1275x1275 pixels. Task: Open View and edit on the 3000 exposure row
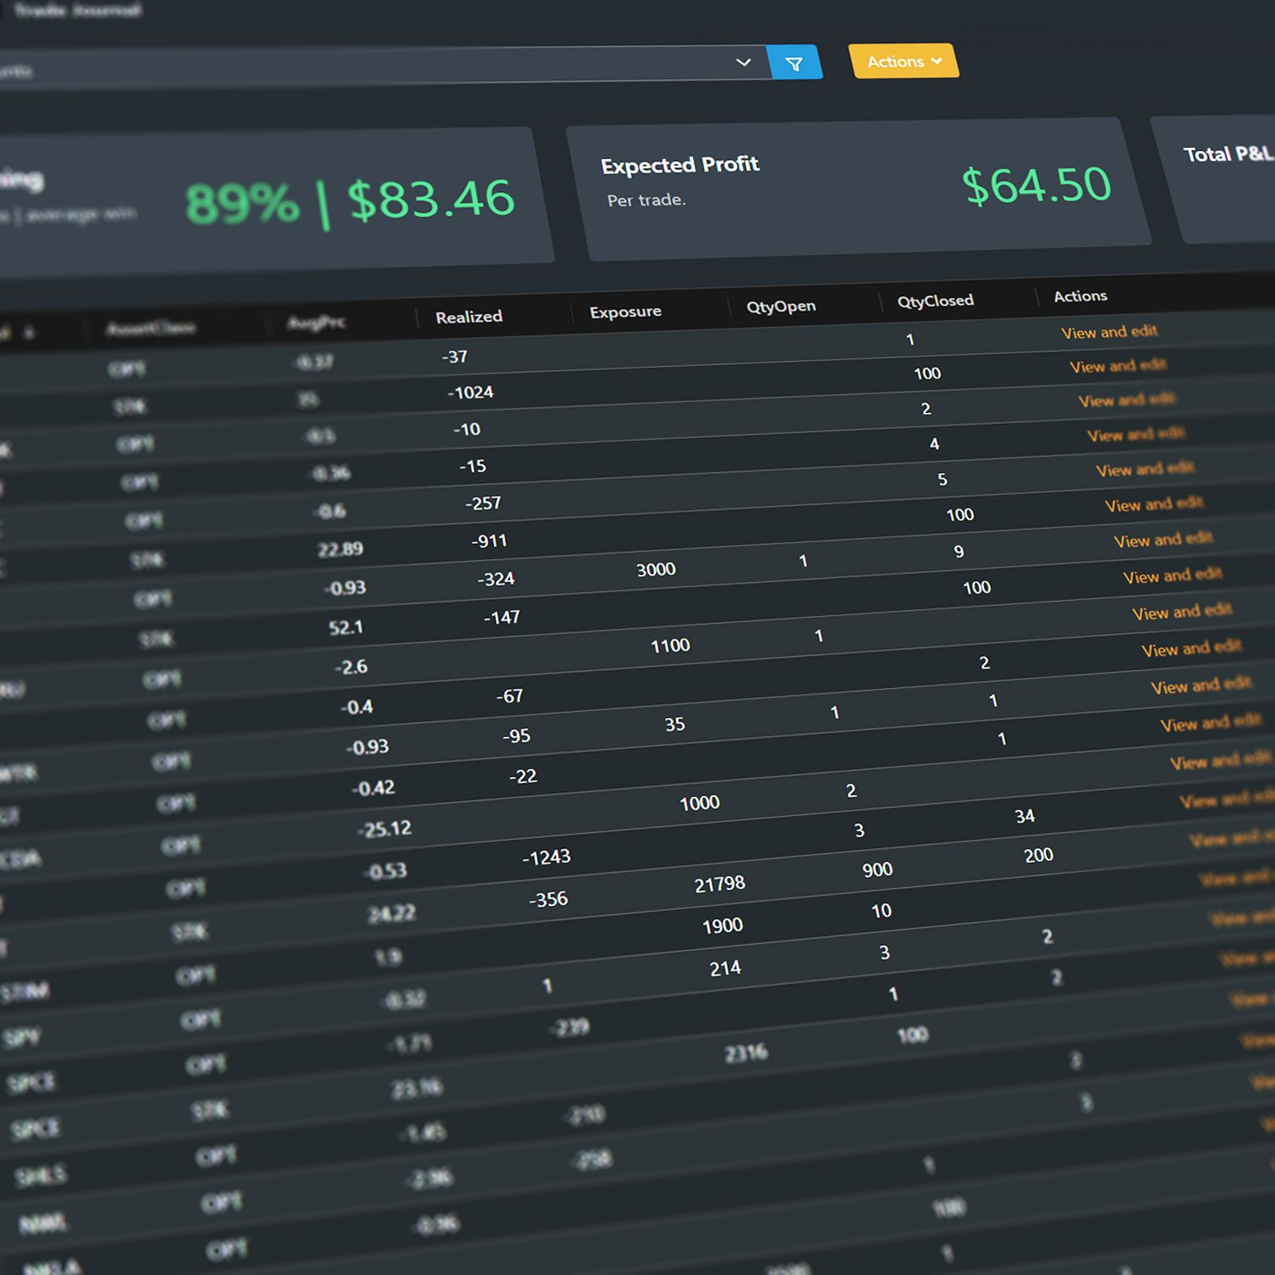point(1172,576)
